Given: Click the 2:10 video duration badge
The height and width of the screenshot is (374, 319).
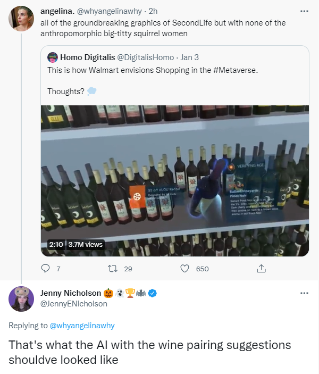Looking at the screenshot, I should click(56, 244).
